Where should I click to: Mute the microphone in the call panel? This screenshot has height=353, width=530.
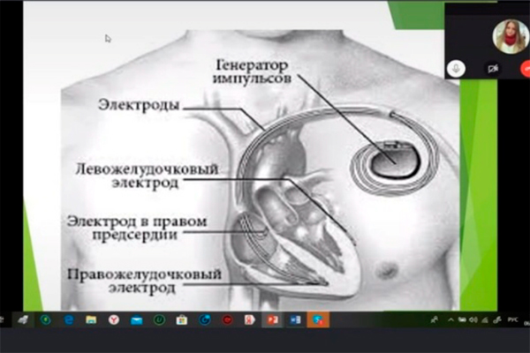point(458,67)
